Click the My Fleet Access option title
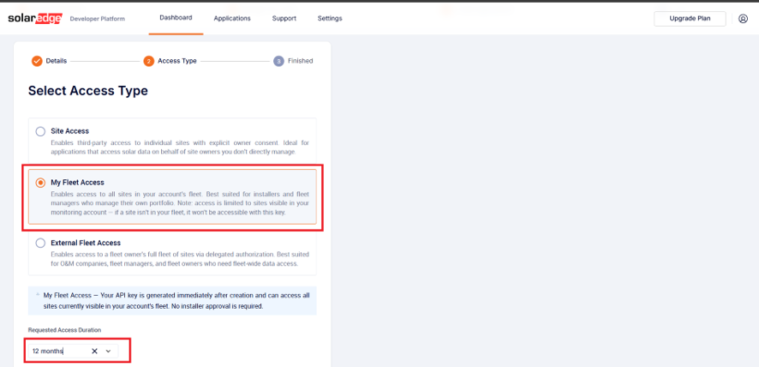The image size is (759, 367). coord(77,183)
